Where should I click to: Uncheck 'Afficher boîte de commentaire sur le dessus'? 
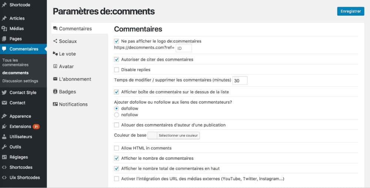point(117,92)
